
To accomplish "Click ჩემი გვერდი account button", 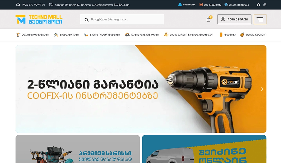I will (x=234, y=19).
